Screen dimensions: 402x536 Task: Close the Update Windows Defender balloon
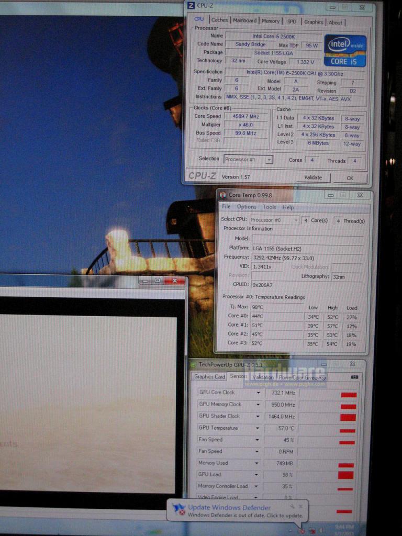301,506
